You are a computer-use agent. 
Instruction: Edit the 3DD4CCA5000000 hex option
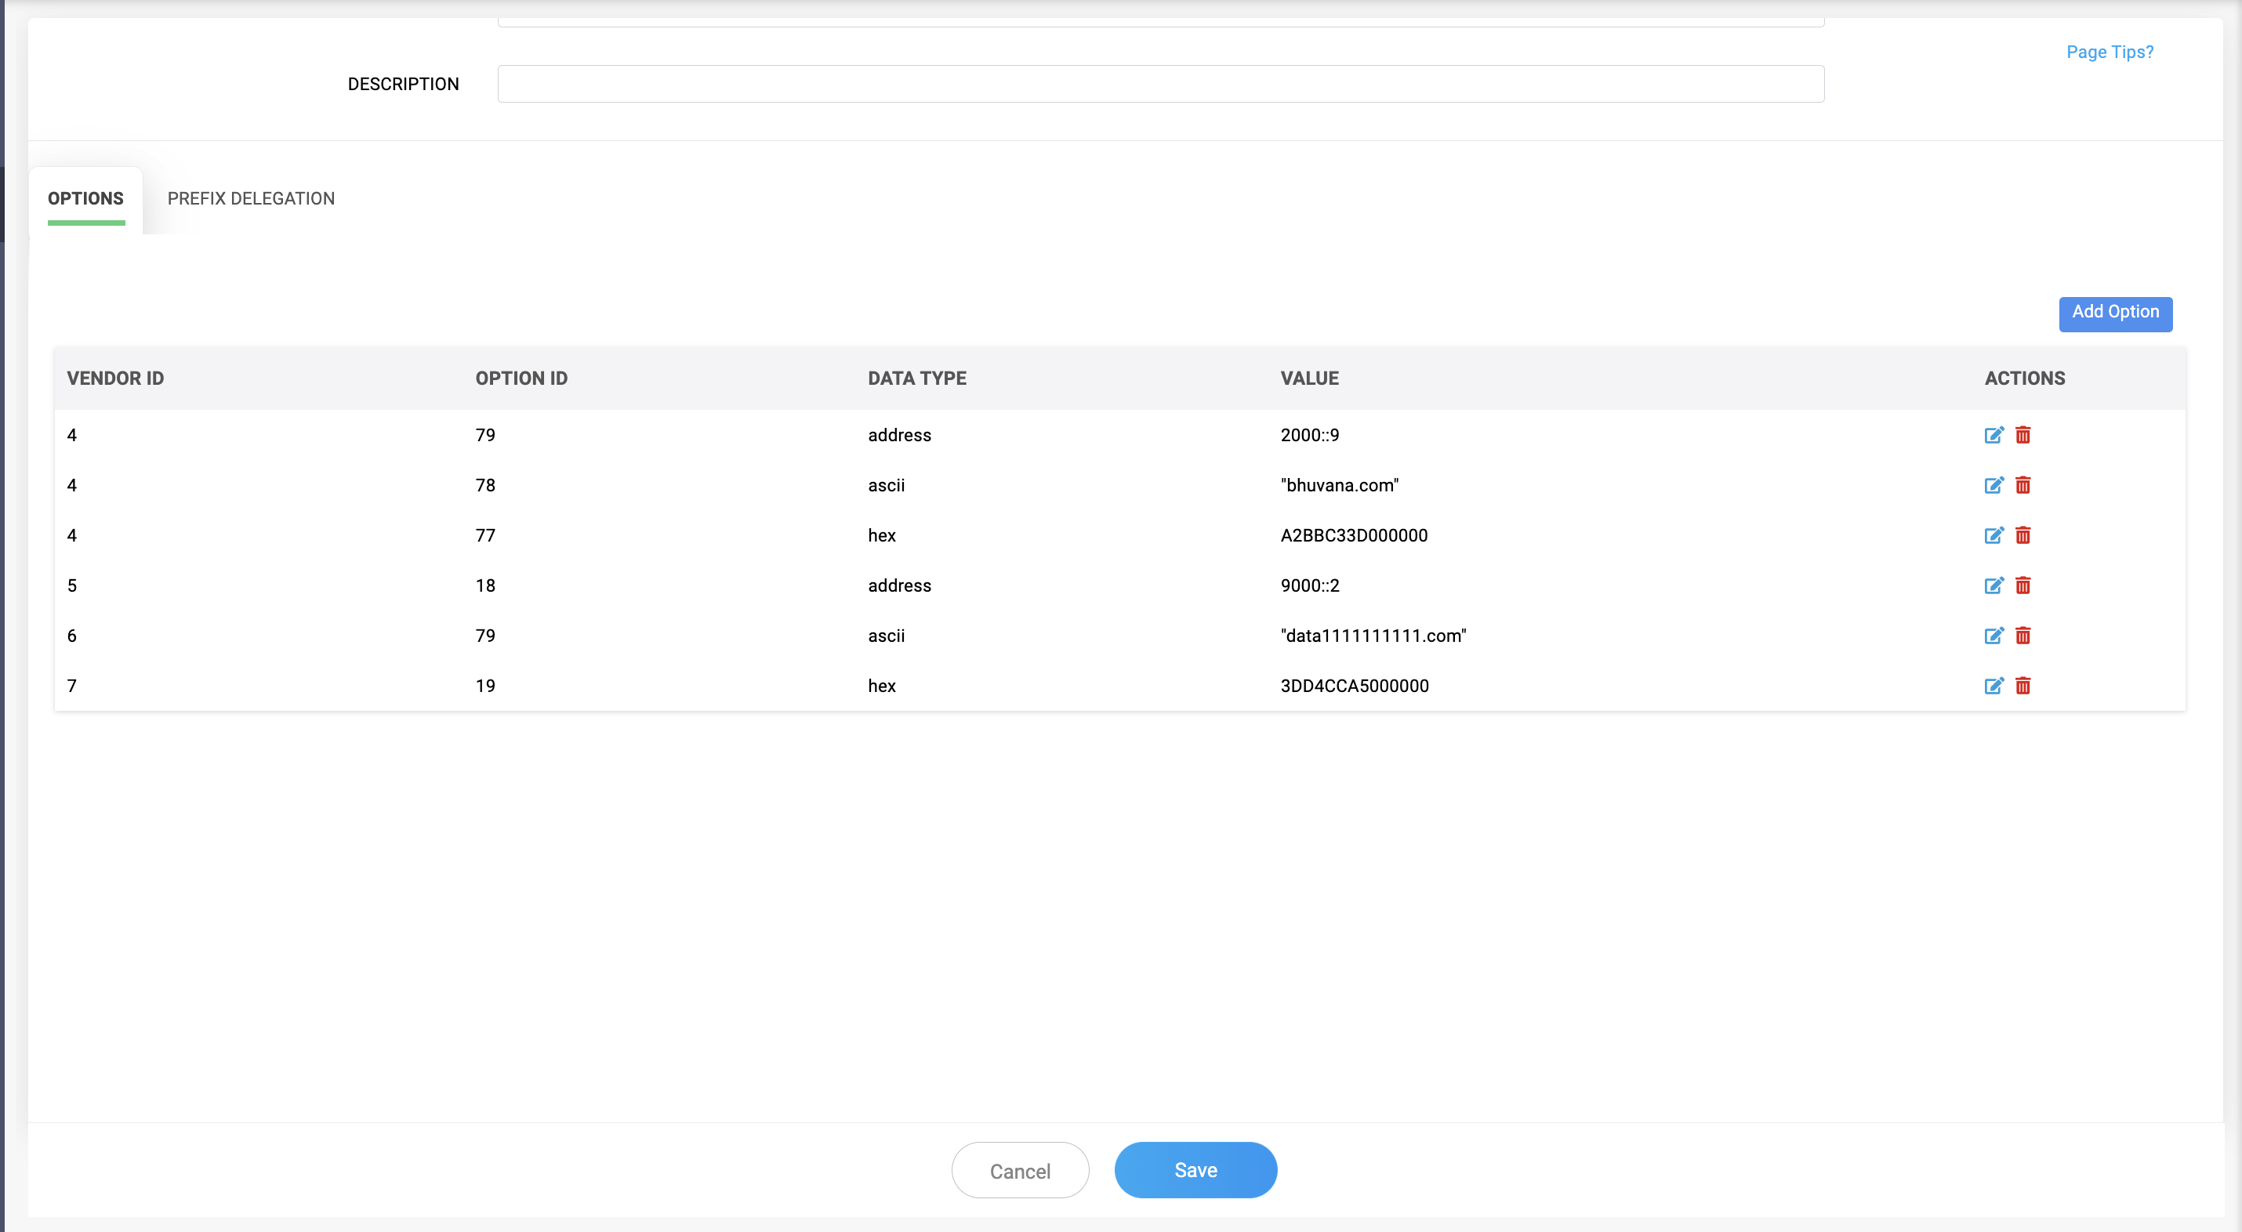[x=1993, y=686]
